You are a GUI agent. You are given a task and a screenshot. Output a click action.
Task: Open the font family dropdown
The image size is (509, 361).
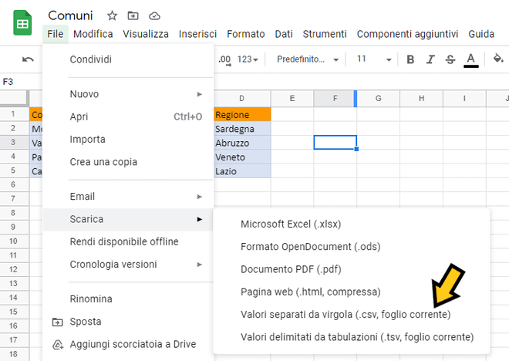point(308,59)
